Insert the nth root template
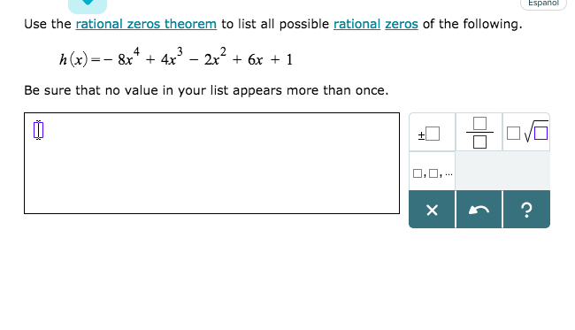 pos(526,133)
